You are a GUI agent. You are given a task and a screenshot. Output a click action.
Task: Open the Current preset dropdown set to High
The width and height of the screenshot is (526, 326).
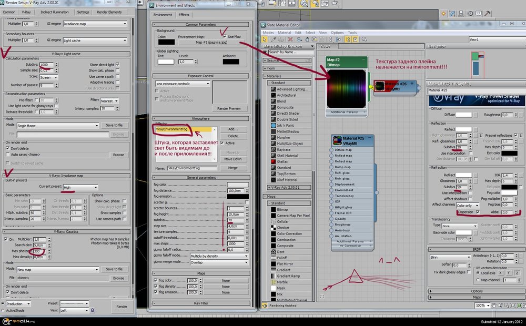[x=80, y=187]
